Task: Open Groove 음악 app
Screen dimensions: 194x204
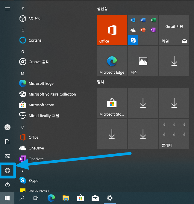Action: [x=34, y=62]
